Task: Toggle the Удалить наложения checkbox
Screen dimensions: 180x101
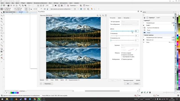Action: [122, 55]
